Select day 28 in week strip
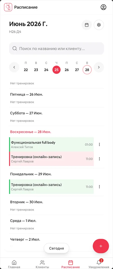 coord(87,70)
